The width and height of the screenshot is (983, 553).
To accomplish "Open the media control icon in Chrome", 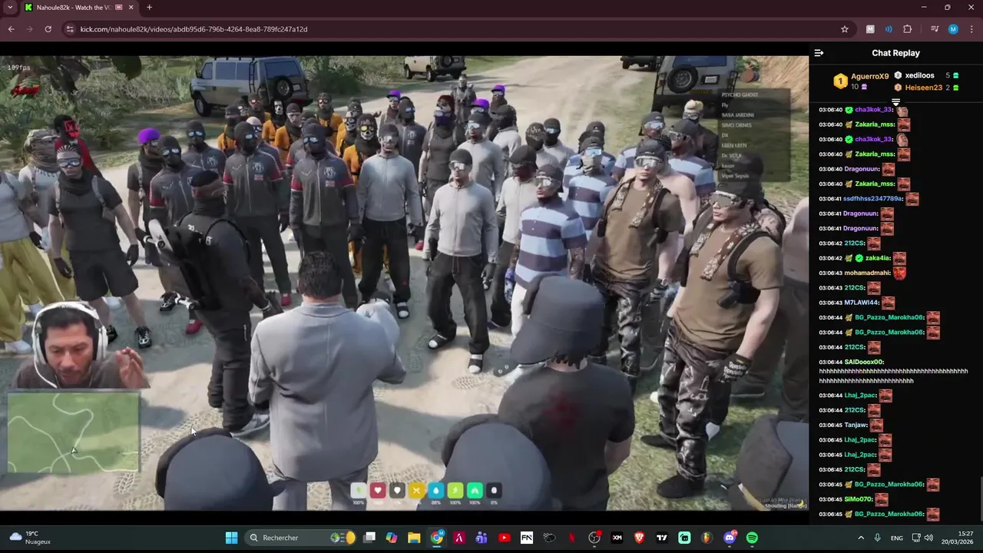I will pyautogui.click(x=935, y=29).
